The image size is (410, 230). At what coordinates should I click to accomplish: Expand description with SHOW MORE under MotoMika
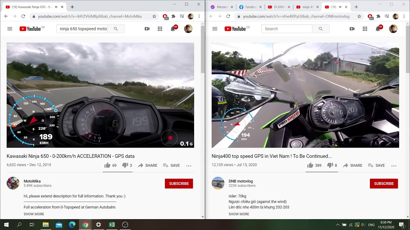coord(34,214)
